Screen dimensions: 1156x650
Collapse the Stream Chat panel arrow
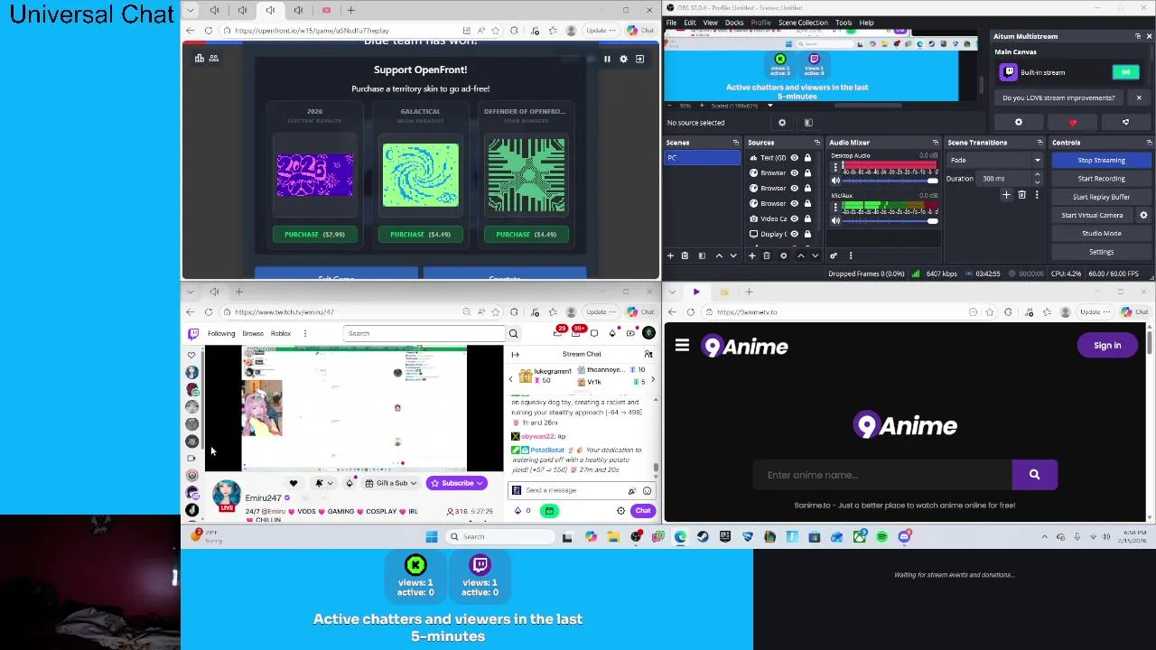coord(516,355)
